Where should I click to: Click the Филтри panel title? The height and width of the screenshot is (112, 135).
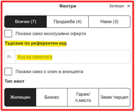[67, 6]
